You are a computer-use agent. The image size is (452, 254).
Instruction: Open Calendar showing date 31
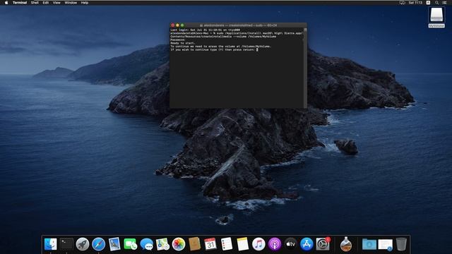coord(210,244)
